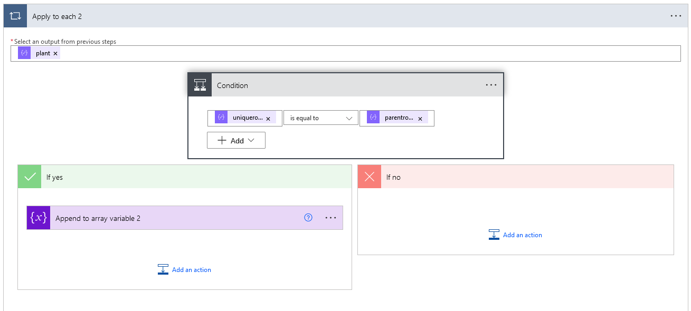Click the red If no X icon
The width and height of the screenshot is (691, 311).
pos(370,177)
